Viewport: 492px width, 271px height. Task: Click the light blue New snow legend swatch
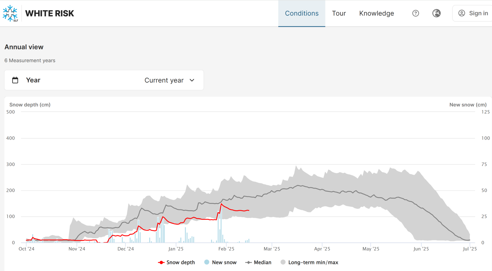207,262
